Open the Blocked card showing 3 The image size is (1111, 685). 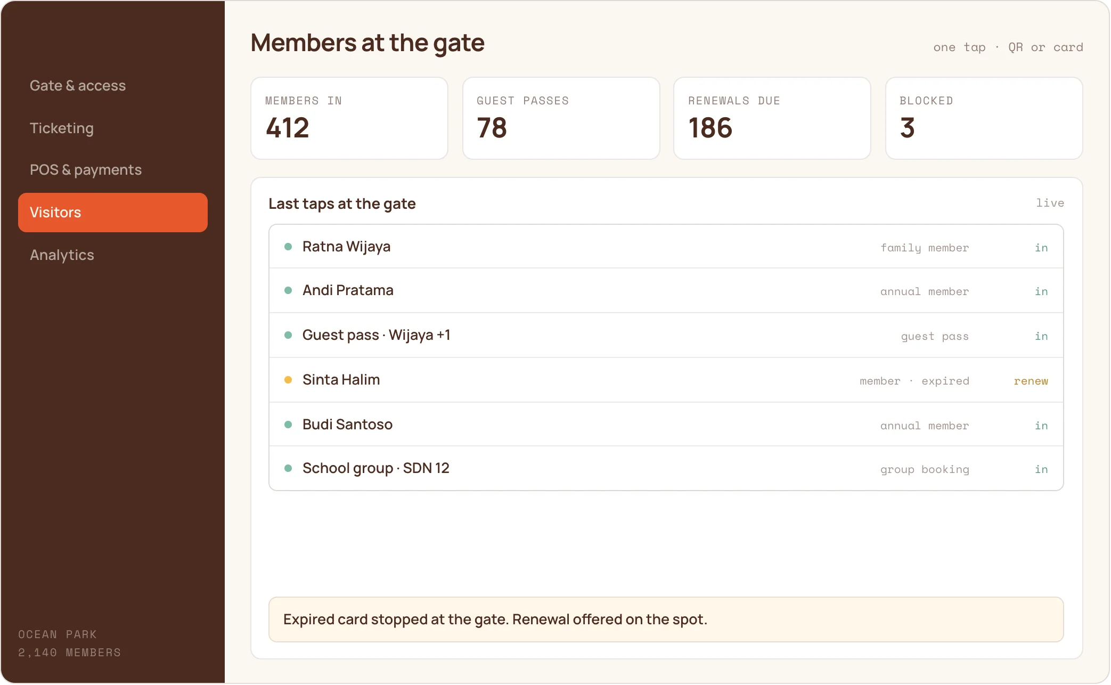984,118
